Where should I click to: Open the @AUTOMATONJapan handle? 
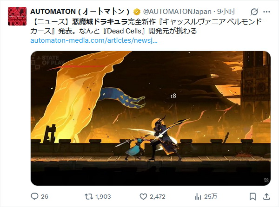(x=177, y=12)
